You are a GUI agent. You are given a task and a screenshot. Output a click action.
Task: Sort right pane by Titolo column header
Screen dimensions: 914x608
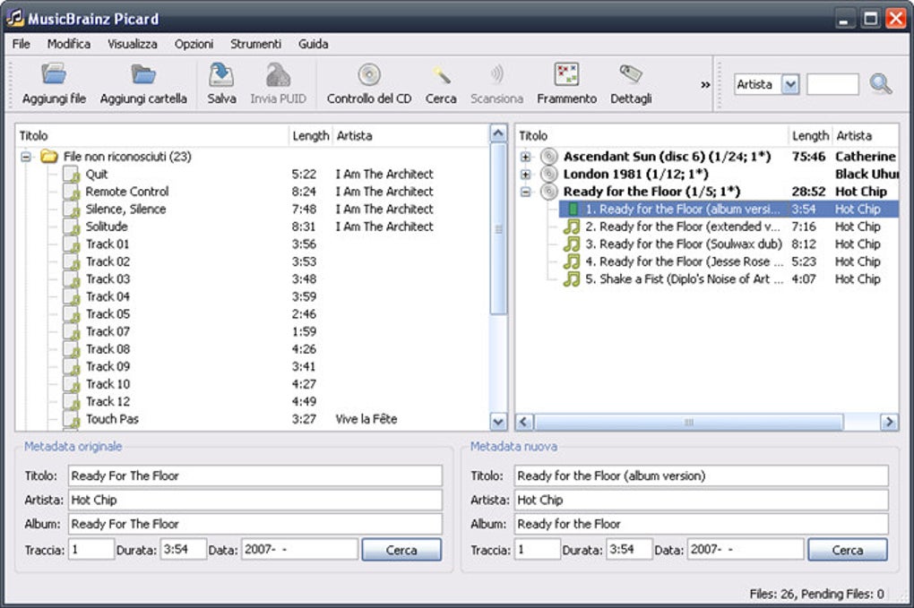click(652, 135)
